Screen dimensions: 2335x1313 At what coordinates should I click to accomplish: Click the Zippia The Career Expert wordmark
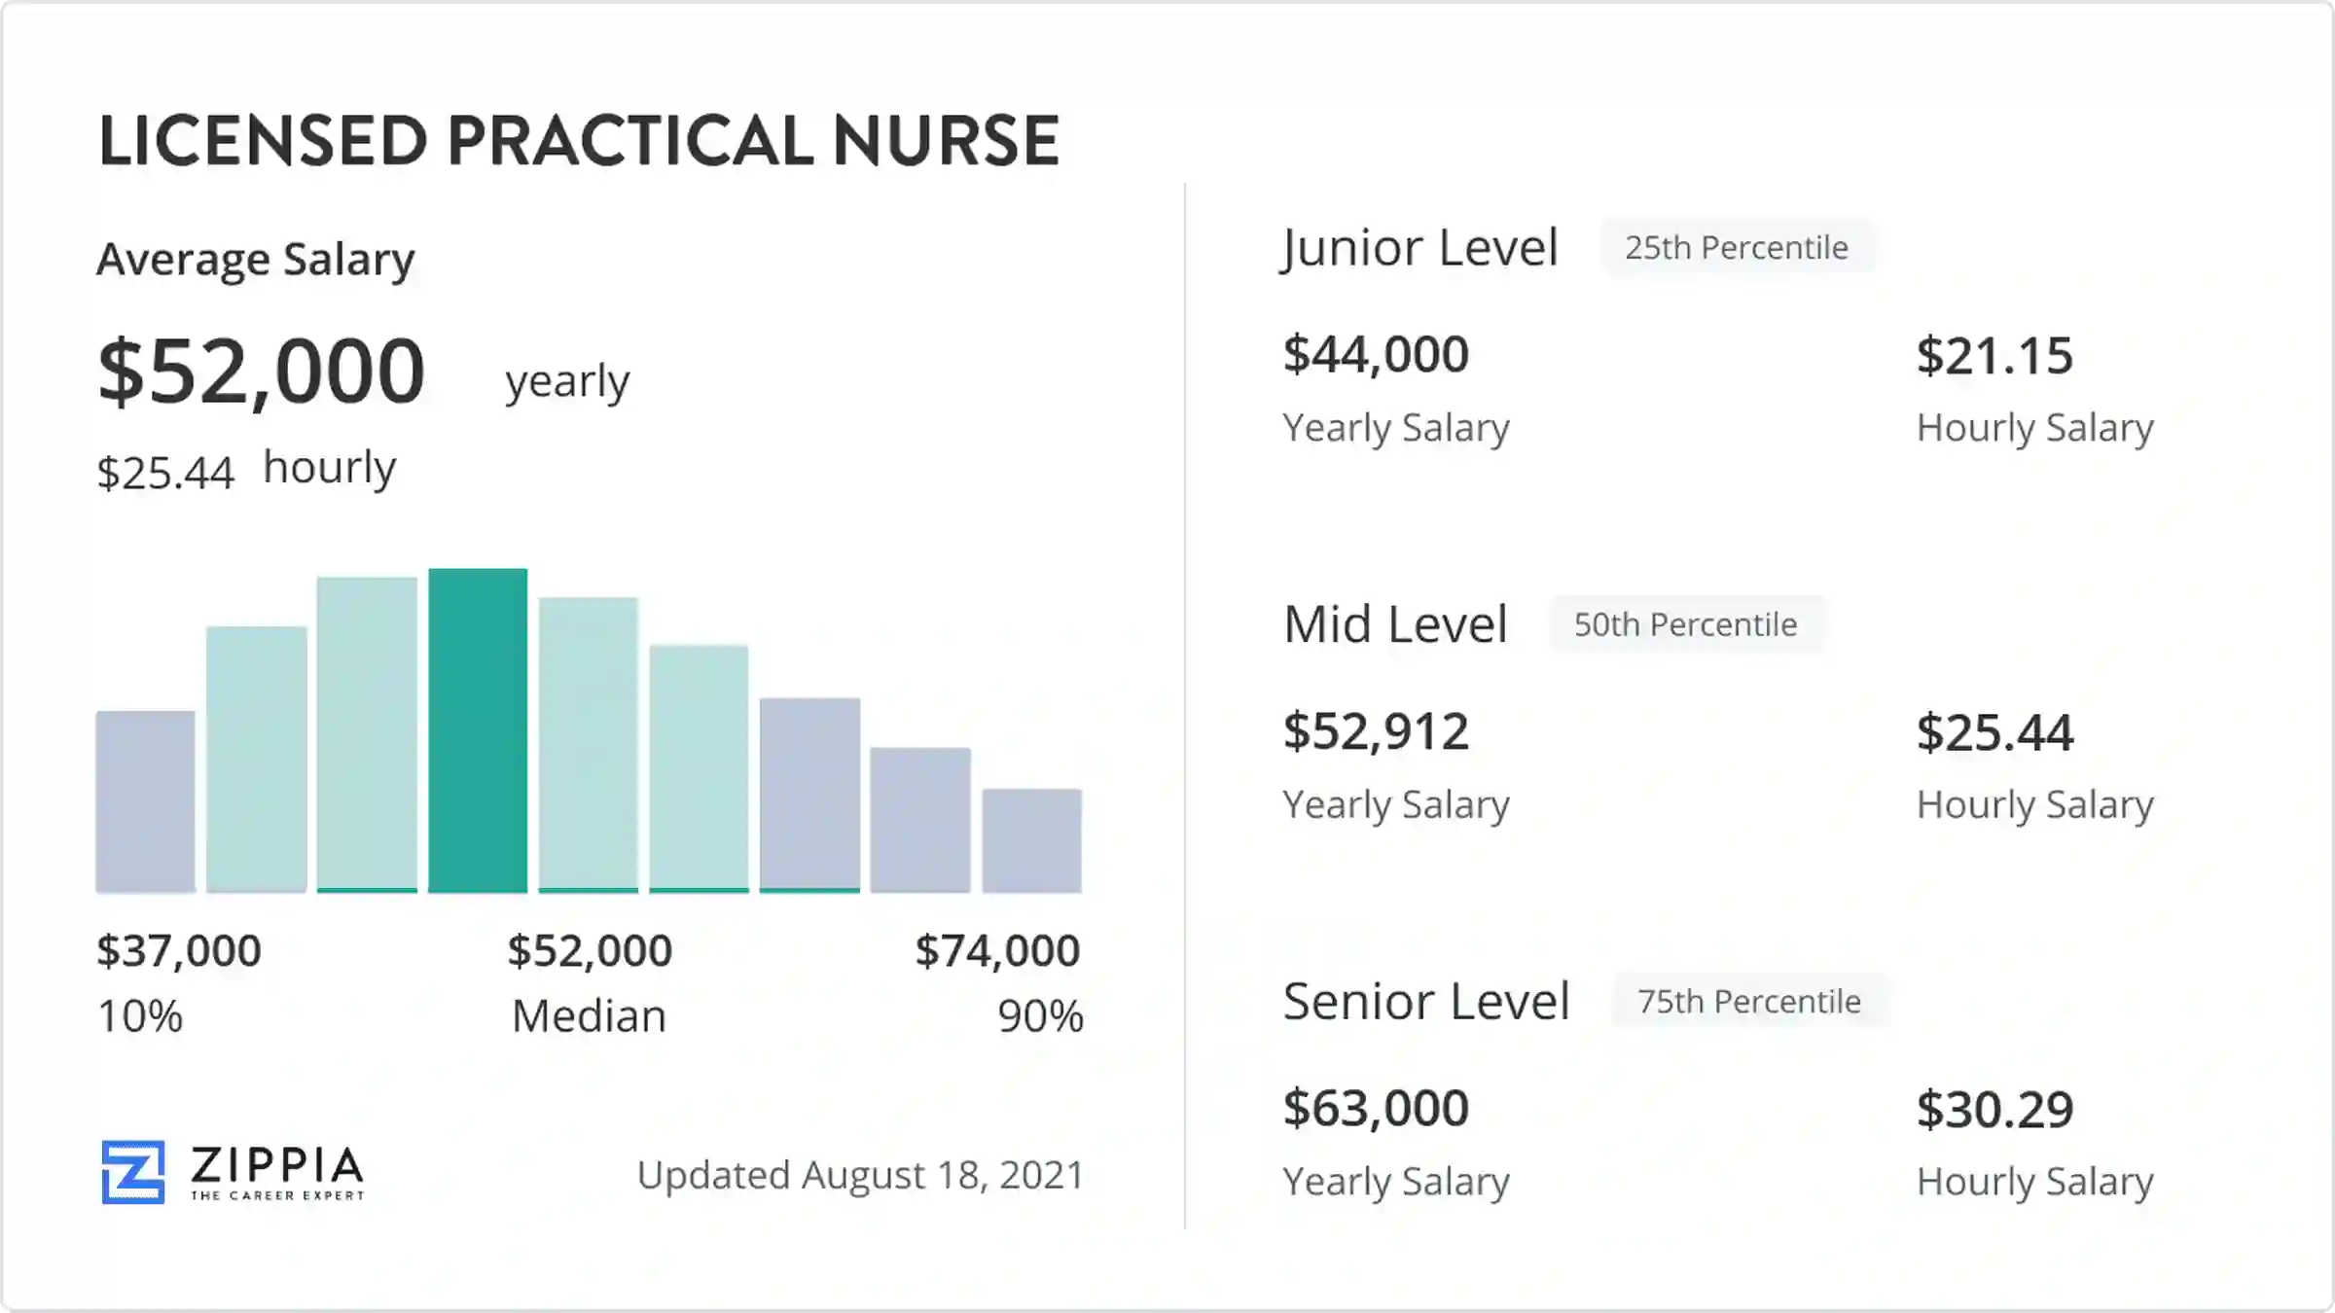tap(277, 1172)
